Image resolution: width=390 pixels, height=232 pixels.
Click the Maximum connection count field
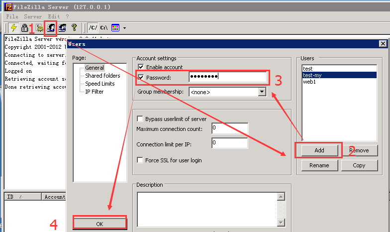click(x=229, y=128)
